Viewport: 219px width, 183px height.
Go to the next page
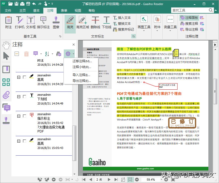(x=109, y=180)
